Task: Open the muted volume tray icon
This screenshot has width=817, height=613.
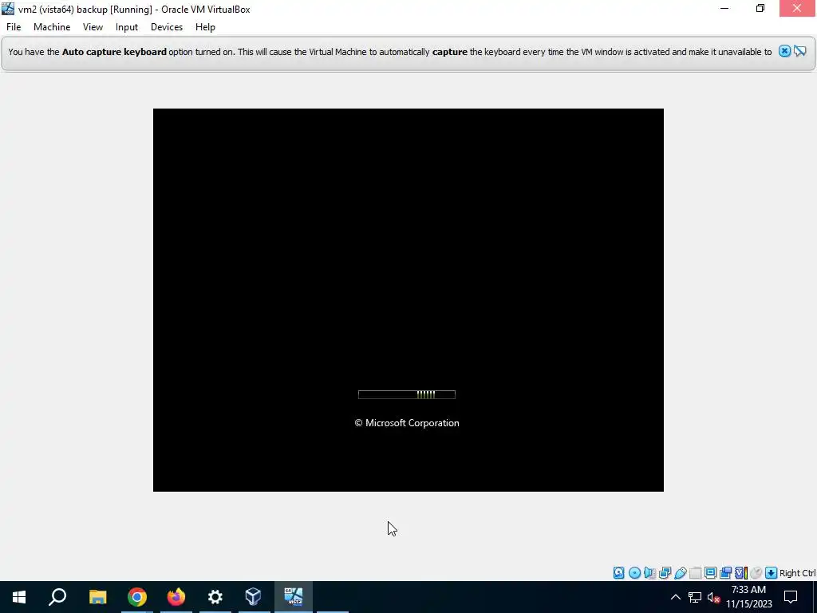Action: point(714,597)
